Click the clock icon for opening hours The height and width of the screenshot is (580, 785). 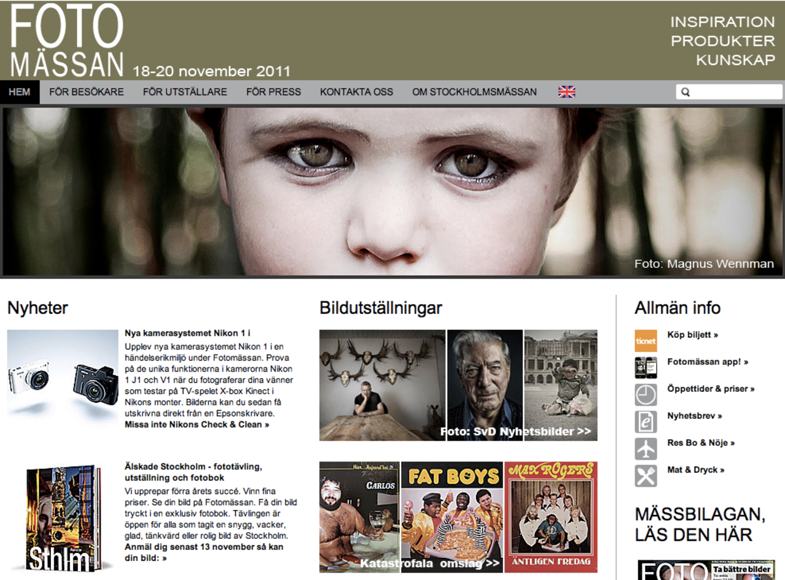[x=645, y=395]
